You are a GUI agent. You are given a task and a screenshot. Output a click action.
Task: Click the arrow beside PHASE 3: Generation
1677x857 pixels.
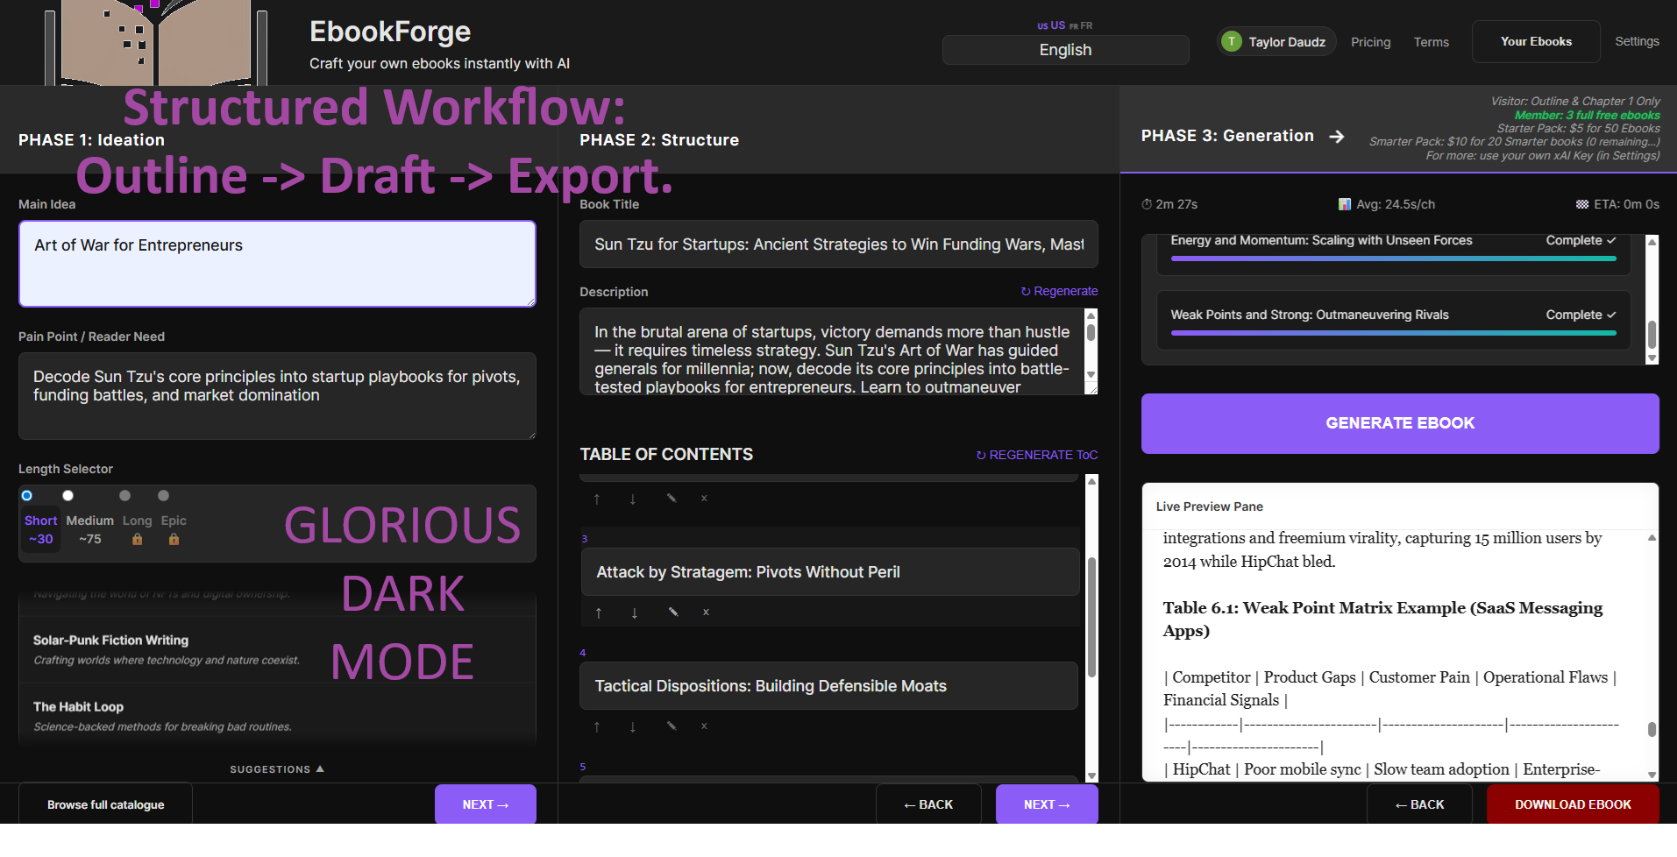(x=1336, y=136)
